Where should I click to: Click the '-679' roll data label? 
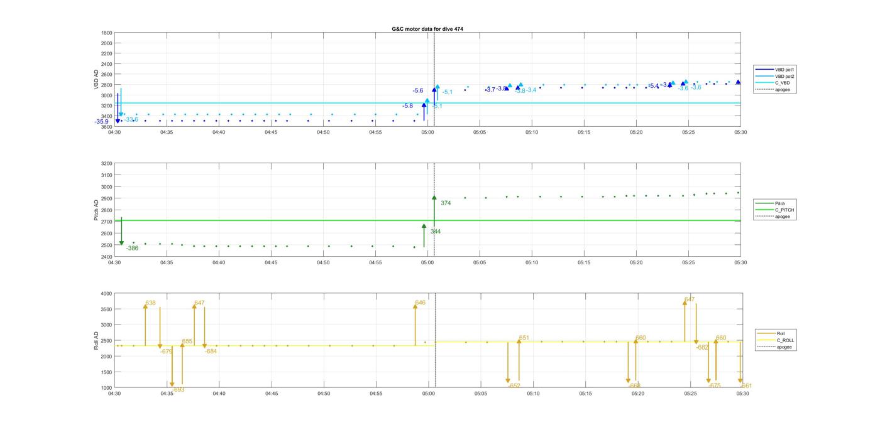click(166, 352)
